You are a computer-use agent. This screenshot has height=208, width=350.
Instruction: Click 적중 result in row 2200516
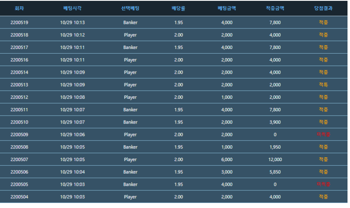[324, 60]
